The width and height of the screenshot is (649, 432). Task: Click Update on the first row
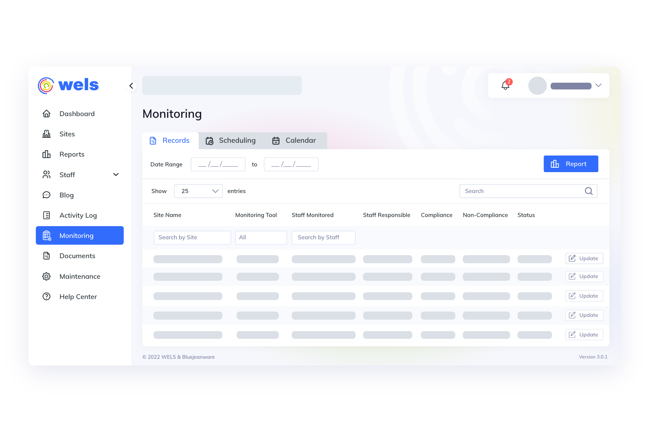584,259
